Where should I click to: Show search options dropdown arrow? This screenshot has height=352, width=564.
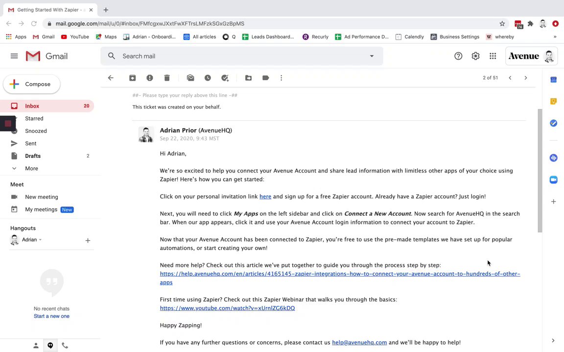(x=372, y=56)
